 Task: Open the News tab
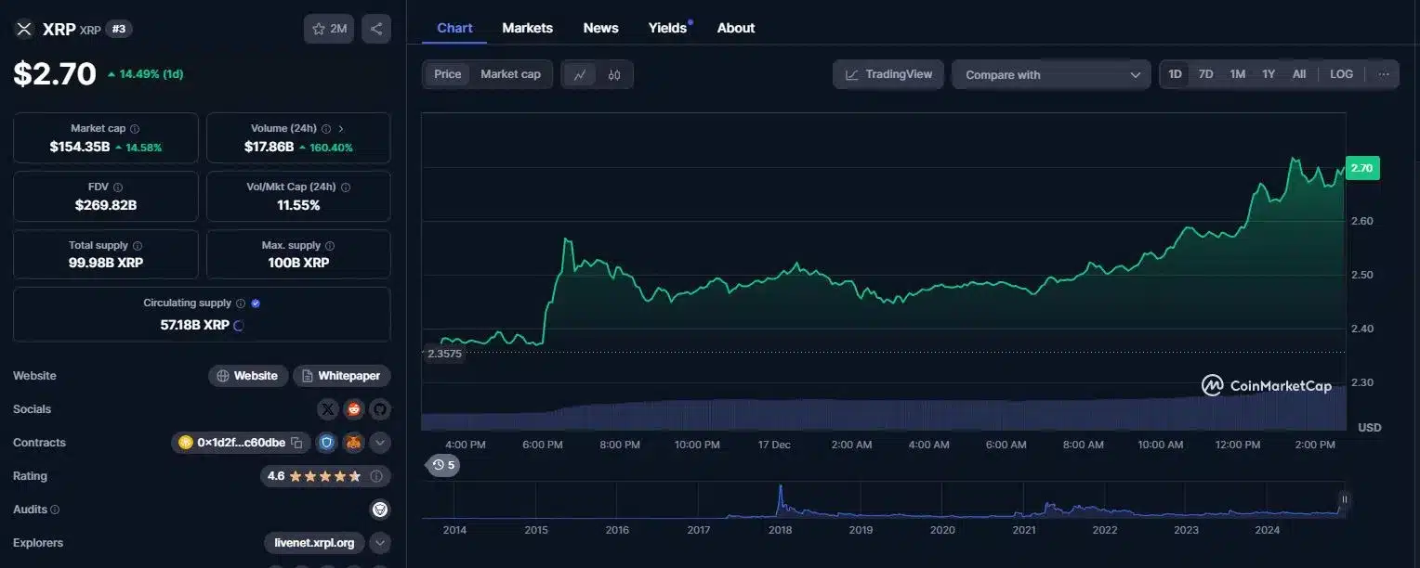pos(601,28)
